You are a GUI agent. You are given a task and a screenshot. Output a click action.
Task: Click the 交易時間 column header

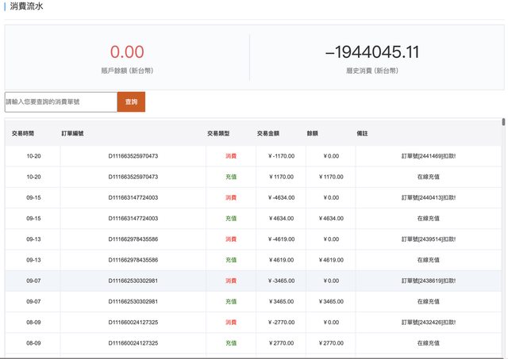[x=23, y=134]
